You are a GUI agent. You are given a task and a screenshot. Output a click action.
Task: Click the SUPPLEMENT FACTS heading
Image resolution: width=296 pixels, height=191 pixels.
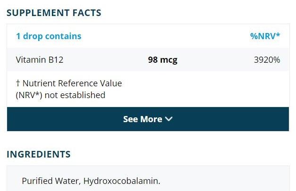click(x=54, y=13)
